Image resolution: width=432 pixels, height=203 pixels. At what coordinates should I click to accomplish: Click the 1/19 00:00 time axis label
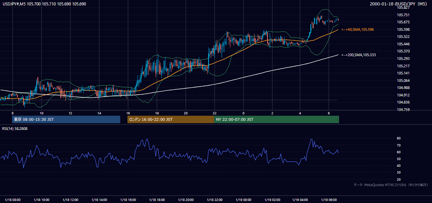[x=243, y=200]
